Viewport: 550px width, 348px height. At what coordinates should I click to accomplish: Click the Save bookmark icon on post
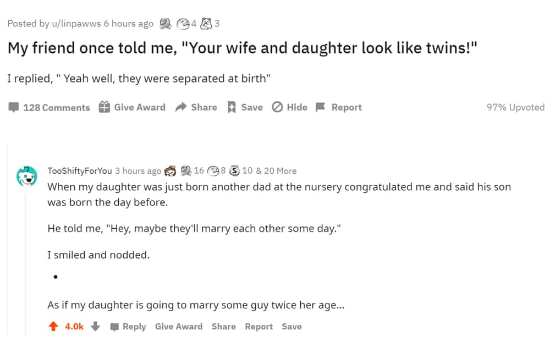tap(232, 107)
